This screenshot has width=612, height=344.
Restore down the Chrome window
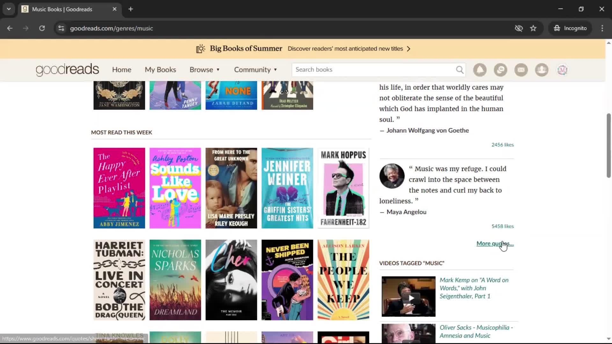tap(581, 9)
